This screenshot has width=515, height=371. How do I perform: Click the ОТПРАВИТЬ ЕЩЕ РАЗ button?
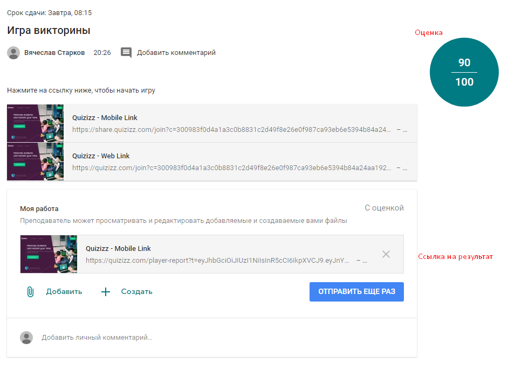click(356, 292)
